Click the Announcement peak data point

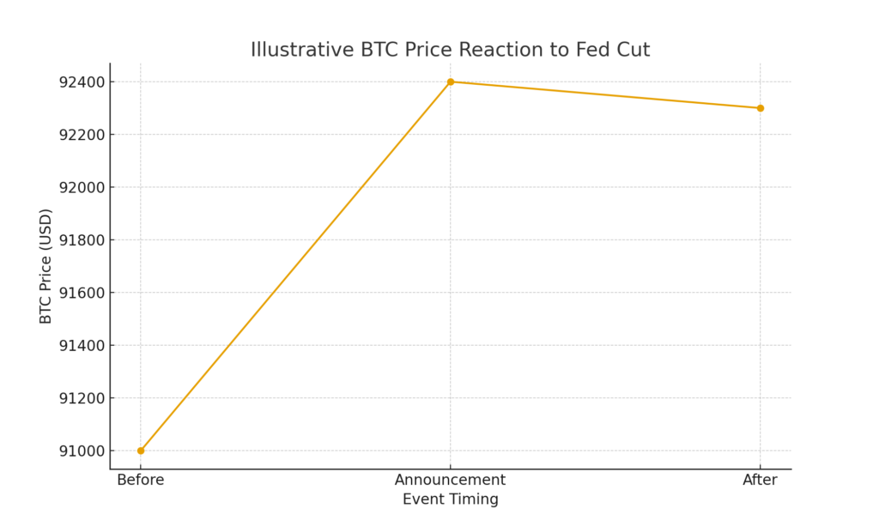pyautogui.click(x=451, y=82)
